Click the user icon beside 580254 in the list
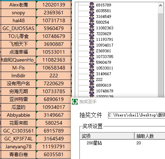 pyautogui.click(x=92, y=22)
